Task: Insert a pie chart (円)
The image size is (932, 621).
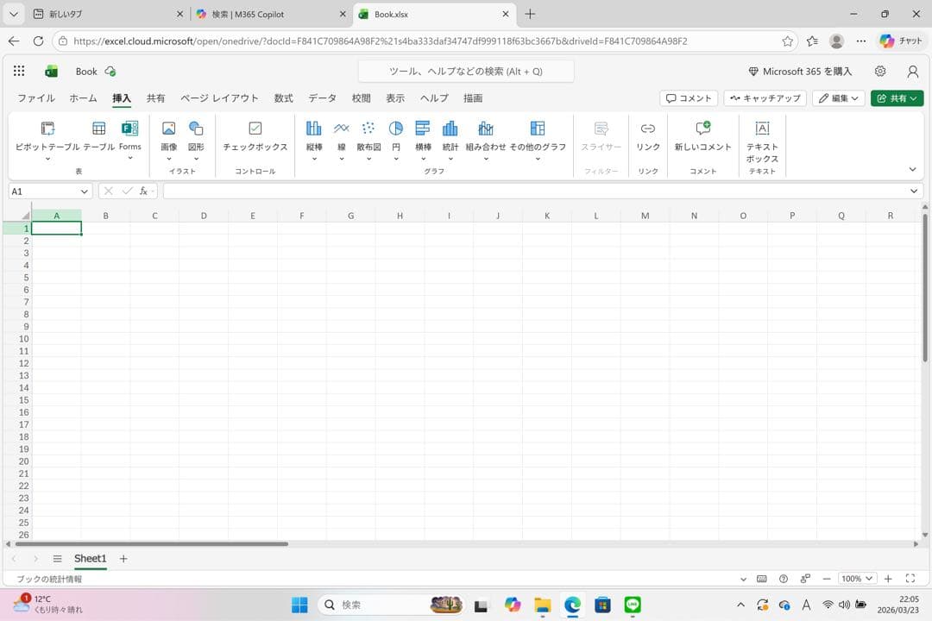Action: pos(395,135)
